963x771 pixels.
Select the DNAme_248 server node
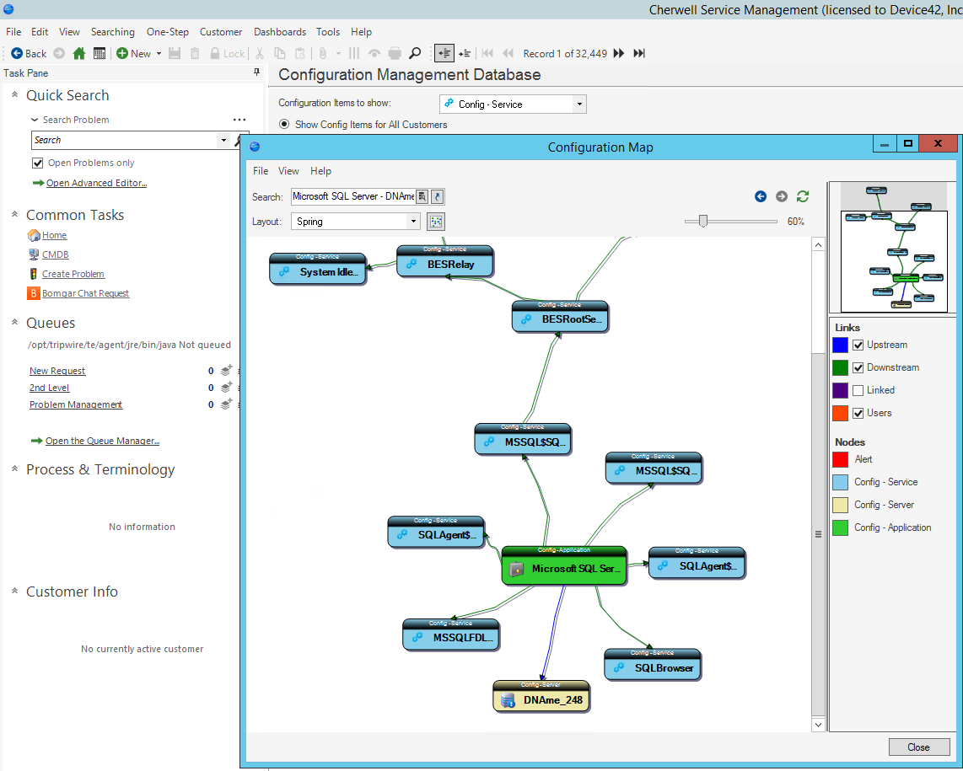tap(541, 697)
